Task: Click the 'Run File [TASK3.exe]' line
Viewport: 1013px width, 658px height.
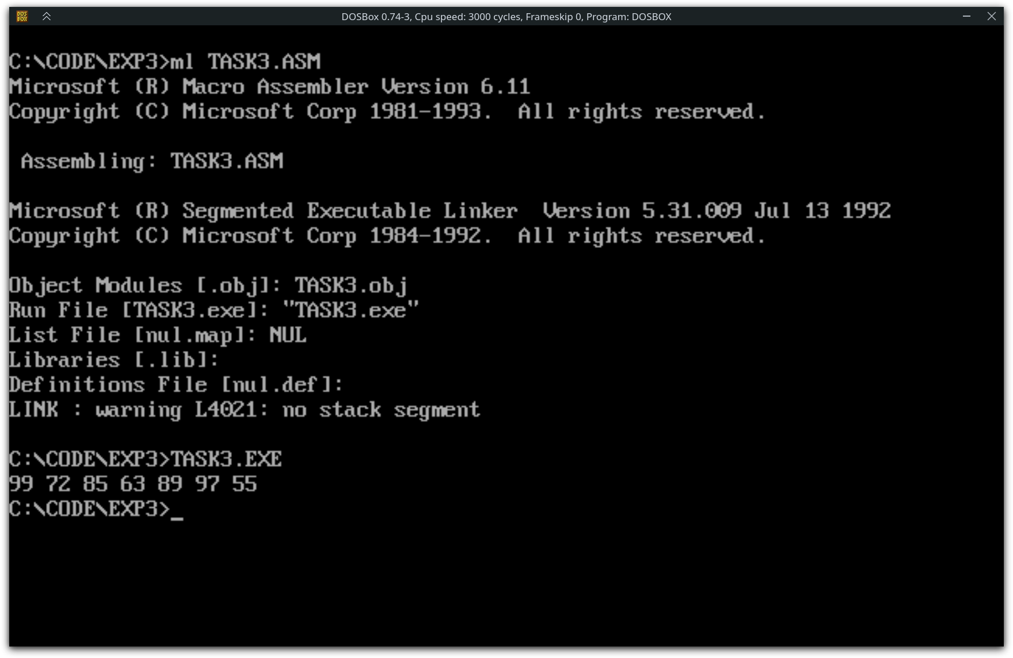Action: coord(214,311)
